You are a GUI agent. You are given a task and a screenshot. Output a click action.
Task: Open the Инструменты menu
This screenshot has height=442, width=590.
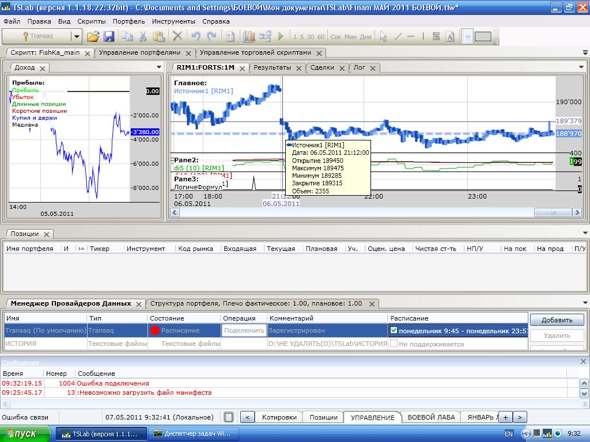point(174,21)
